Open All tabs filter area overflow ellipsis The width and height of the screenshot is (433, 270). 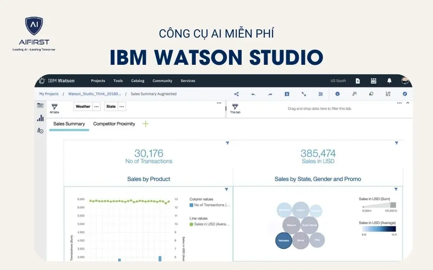click(219, 103)
